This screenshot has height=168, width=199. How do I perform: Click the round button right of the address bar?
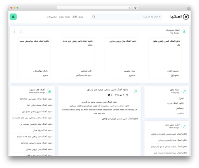135,8
